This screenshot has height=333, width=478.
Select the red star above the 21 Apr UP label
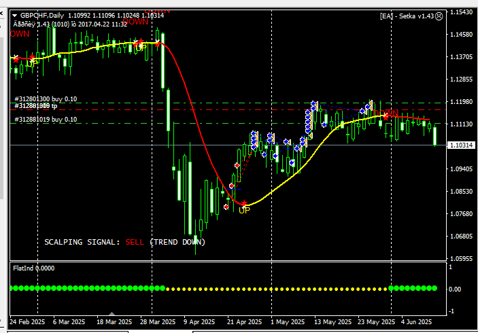pos(244,203)
